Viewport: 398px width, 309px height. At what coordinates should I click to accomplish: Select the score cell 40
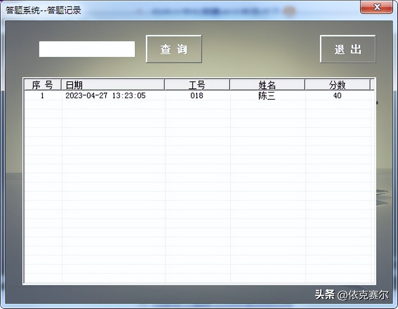[x=337, y=96]
